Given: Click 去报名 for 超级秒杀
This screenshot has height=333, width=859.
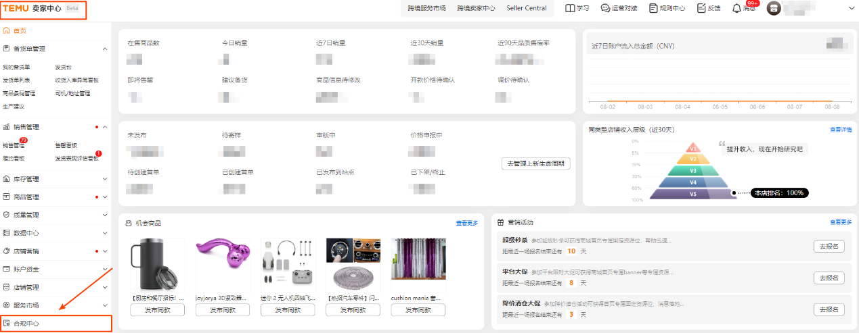Looking at the screenshot, I should [829, 246].
